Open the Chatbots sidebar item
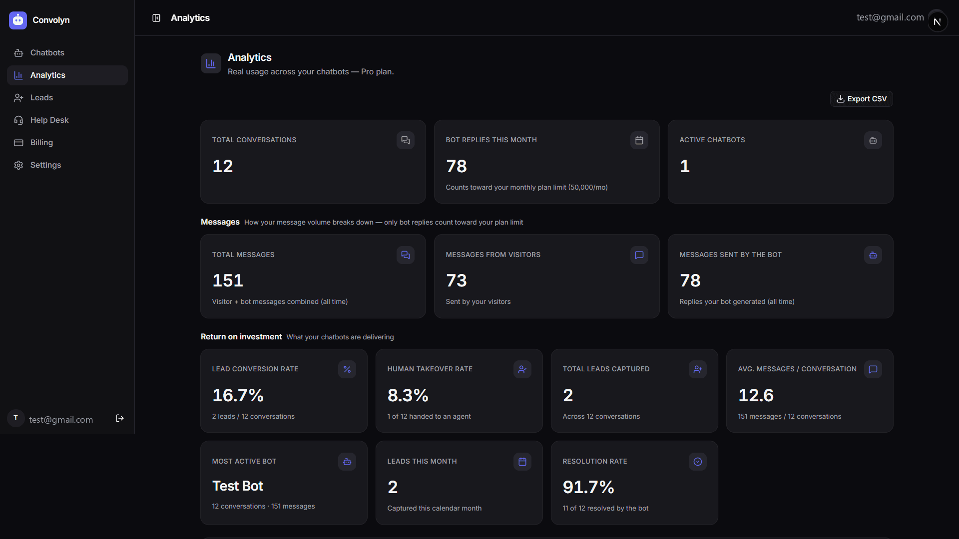The width and height of the screenshot is (959, 539). 67,53
